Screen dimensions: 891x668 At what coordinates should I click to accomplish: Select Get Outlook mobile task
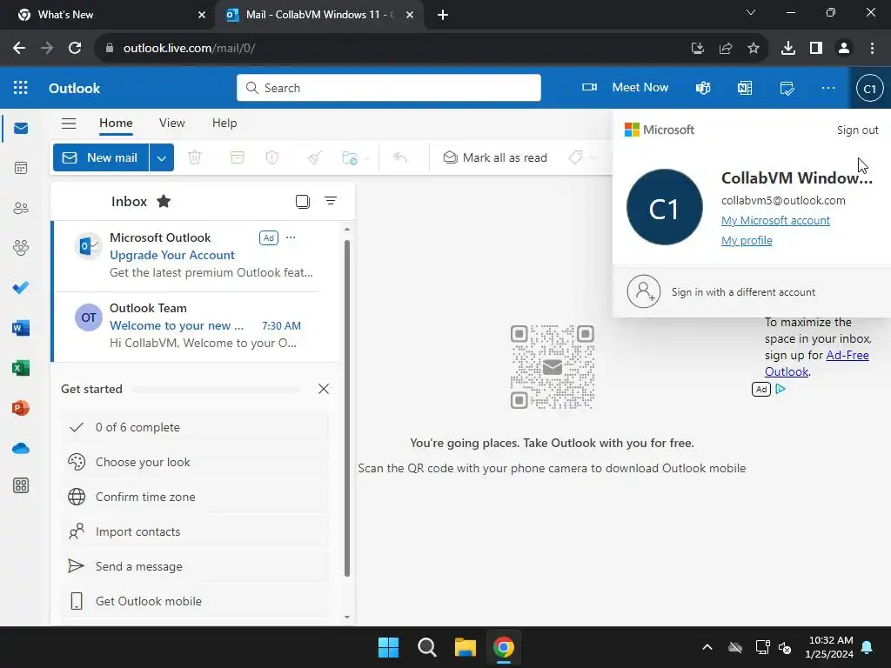point(195,601)
